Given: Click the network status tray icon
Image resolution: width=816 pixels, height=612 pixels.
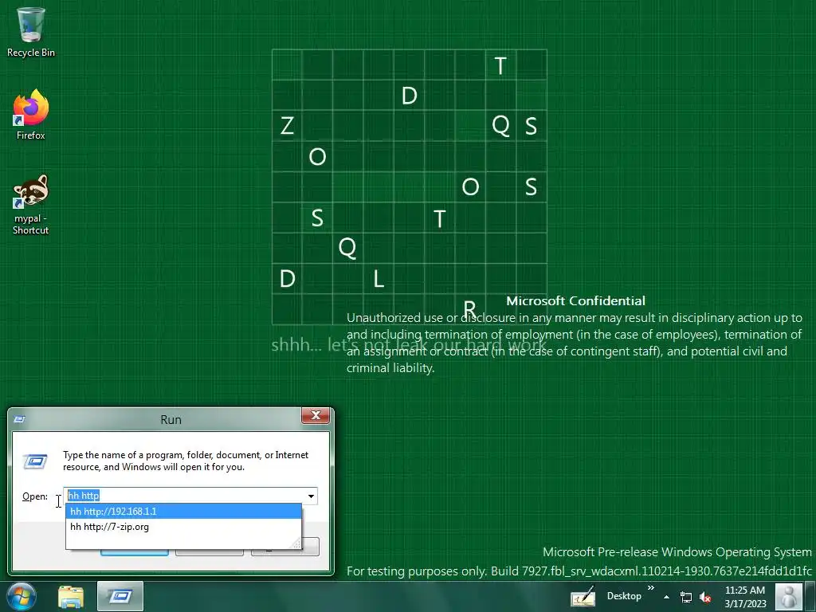Looking at the screenshot, I should pos(686,598).
